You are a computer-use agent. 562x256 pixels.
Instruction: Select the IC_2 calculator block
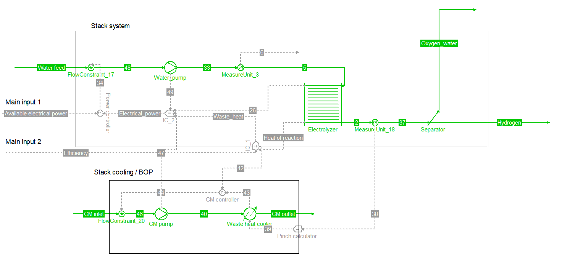[169, 113]
